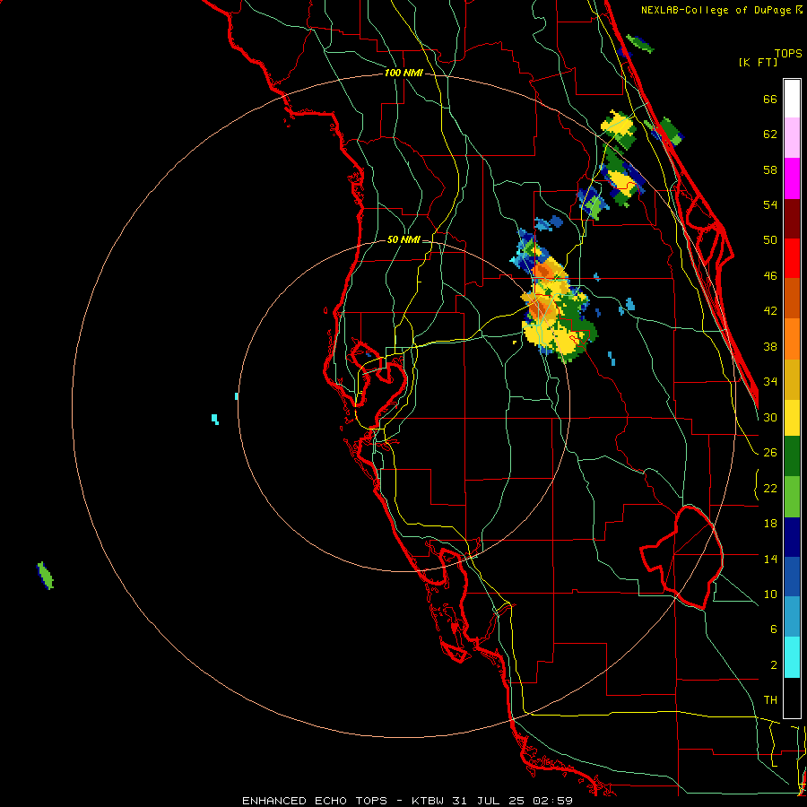This screenshot has height=807, width=807.
Task: Click the isolated green echo over the Gulf
Action: tap(46, 576)
